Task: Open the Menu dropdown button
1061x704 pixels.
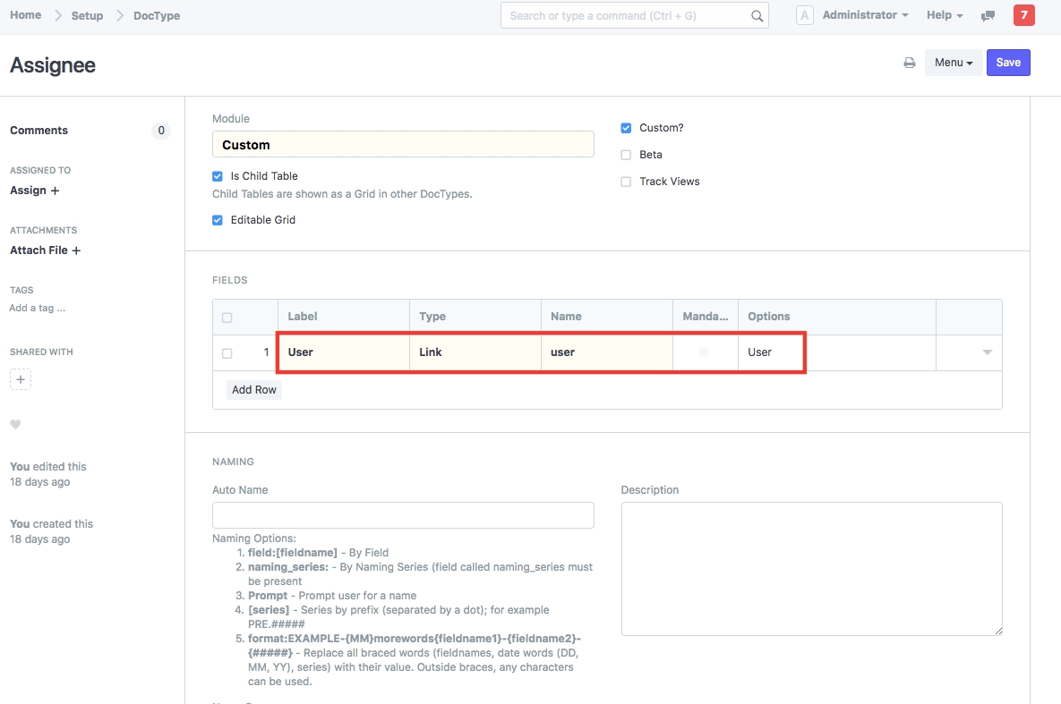Action: coord(954,63)
